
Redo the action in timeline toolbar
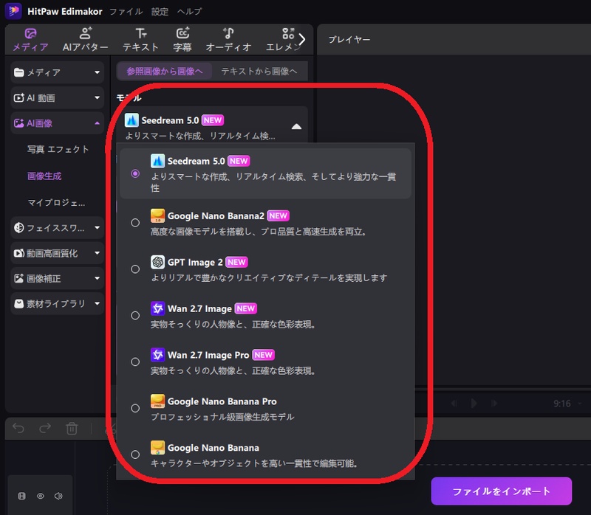coord(45,429)
